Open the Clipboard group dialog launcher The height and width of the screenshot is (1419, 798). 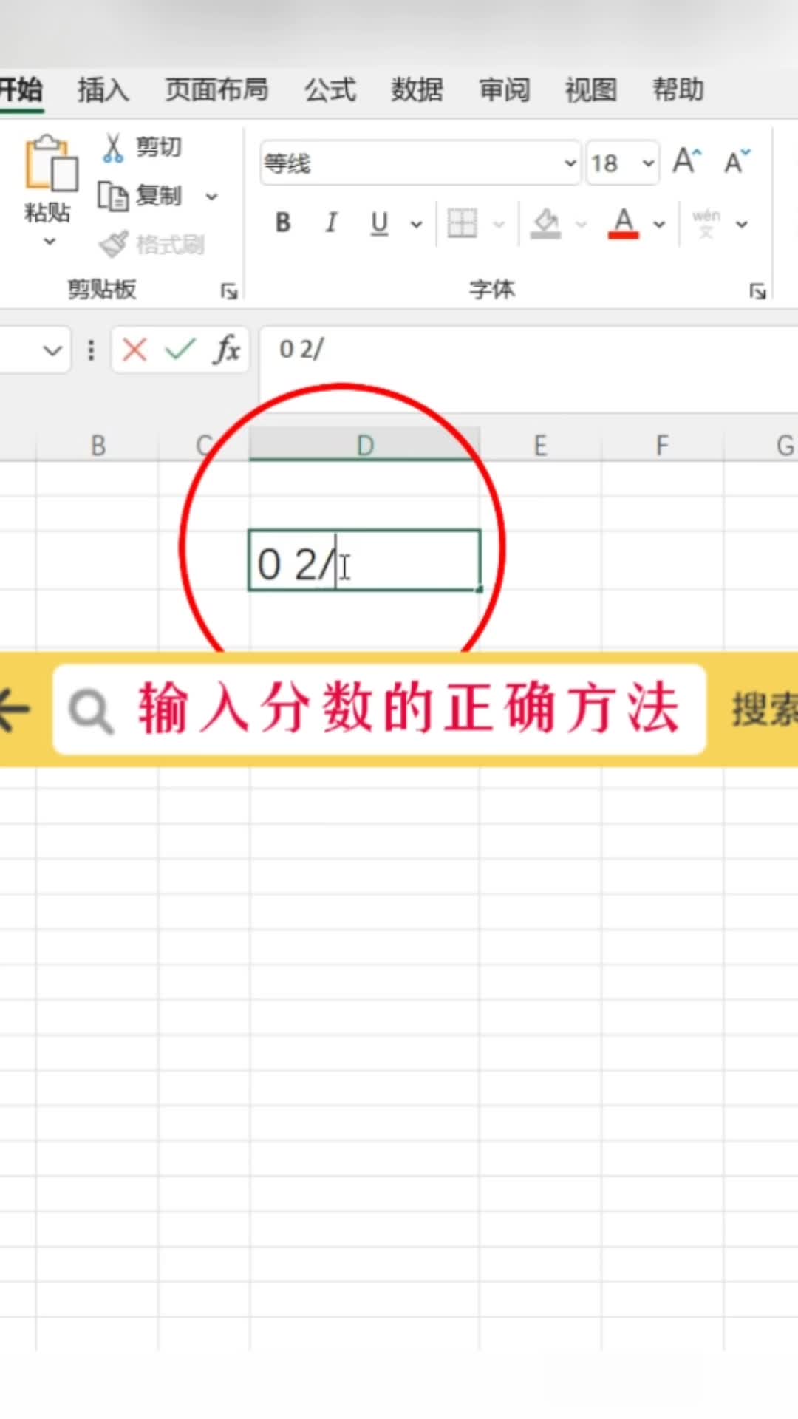coord(229,291)
